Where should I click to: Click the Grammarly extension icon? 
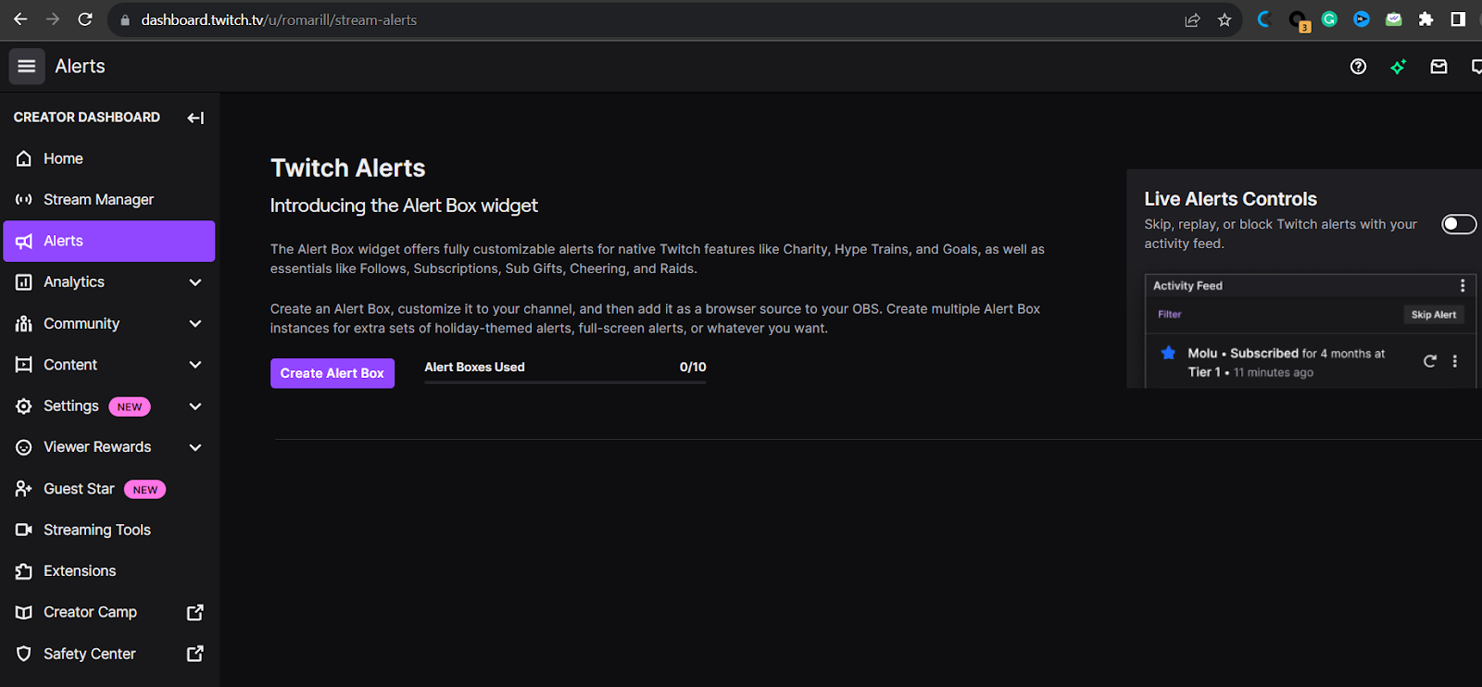(1329, 19)
